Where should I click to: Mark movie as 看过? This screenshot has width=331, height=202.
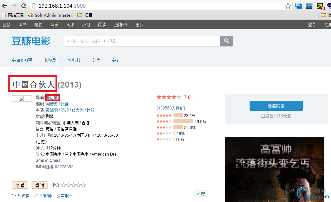40,185
